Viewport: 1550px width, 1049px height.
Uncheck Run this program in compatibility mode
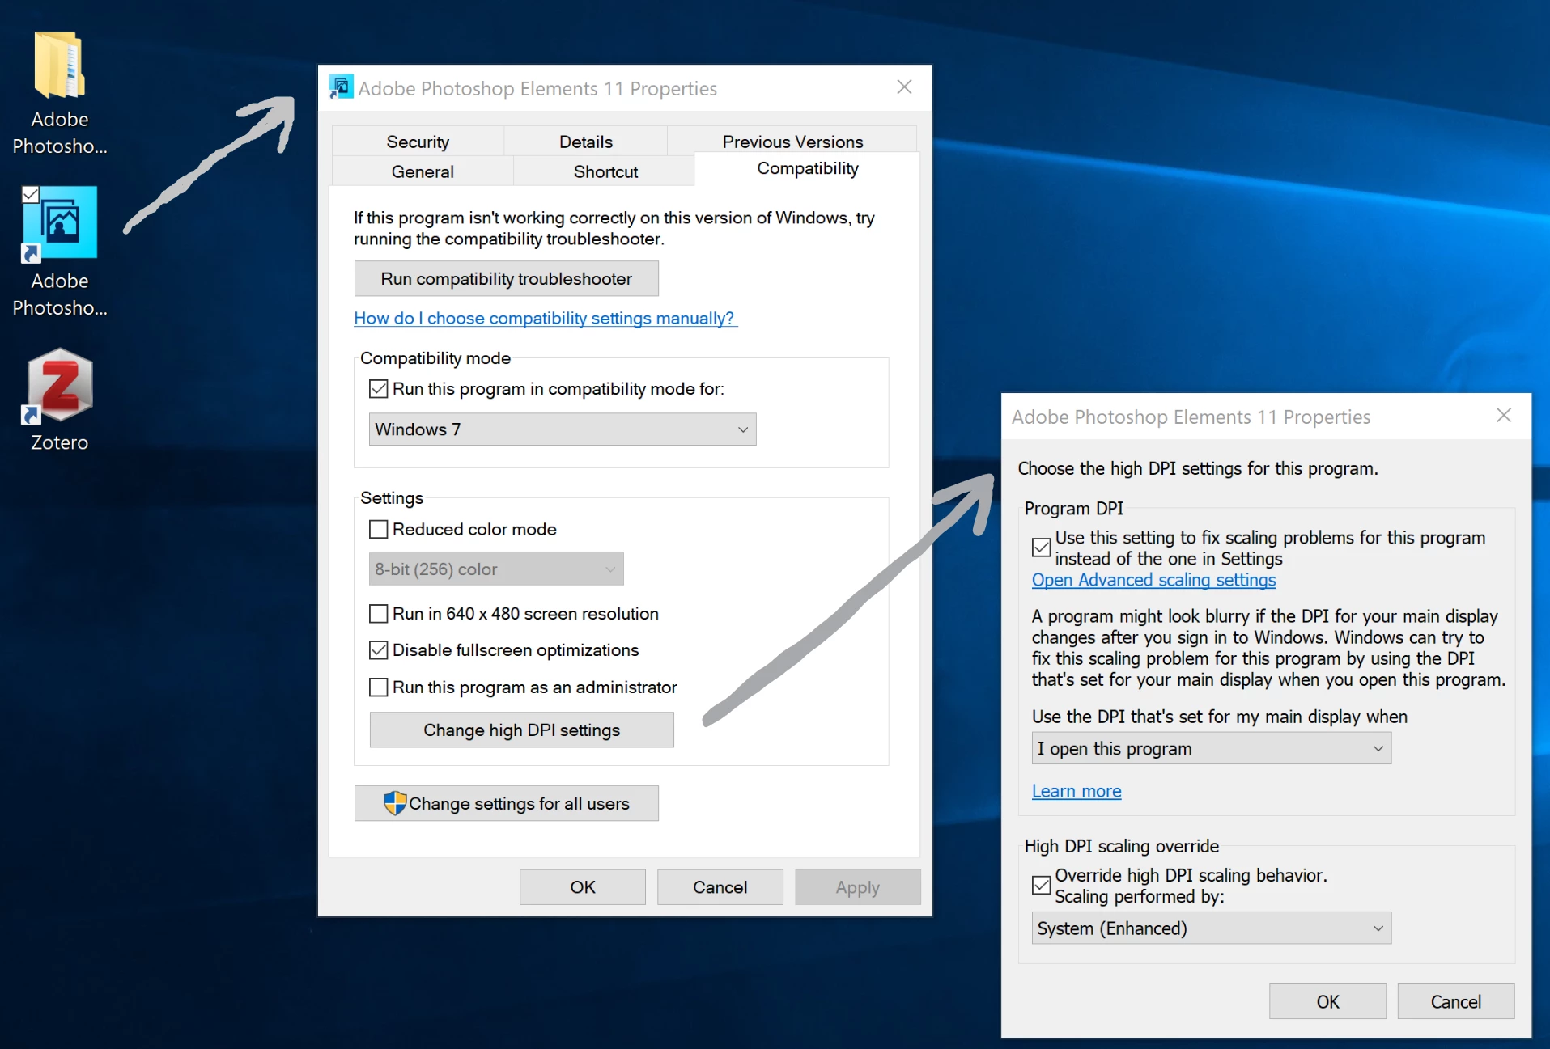[378, 389]
